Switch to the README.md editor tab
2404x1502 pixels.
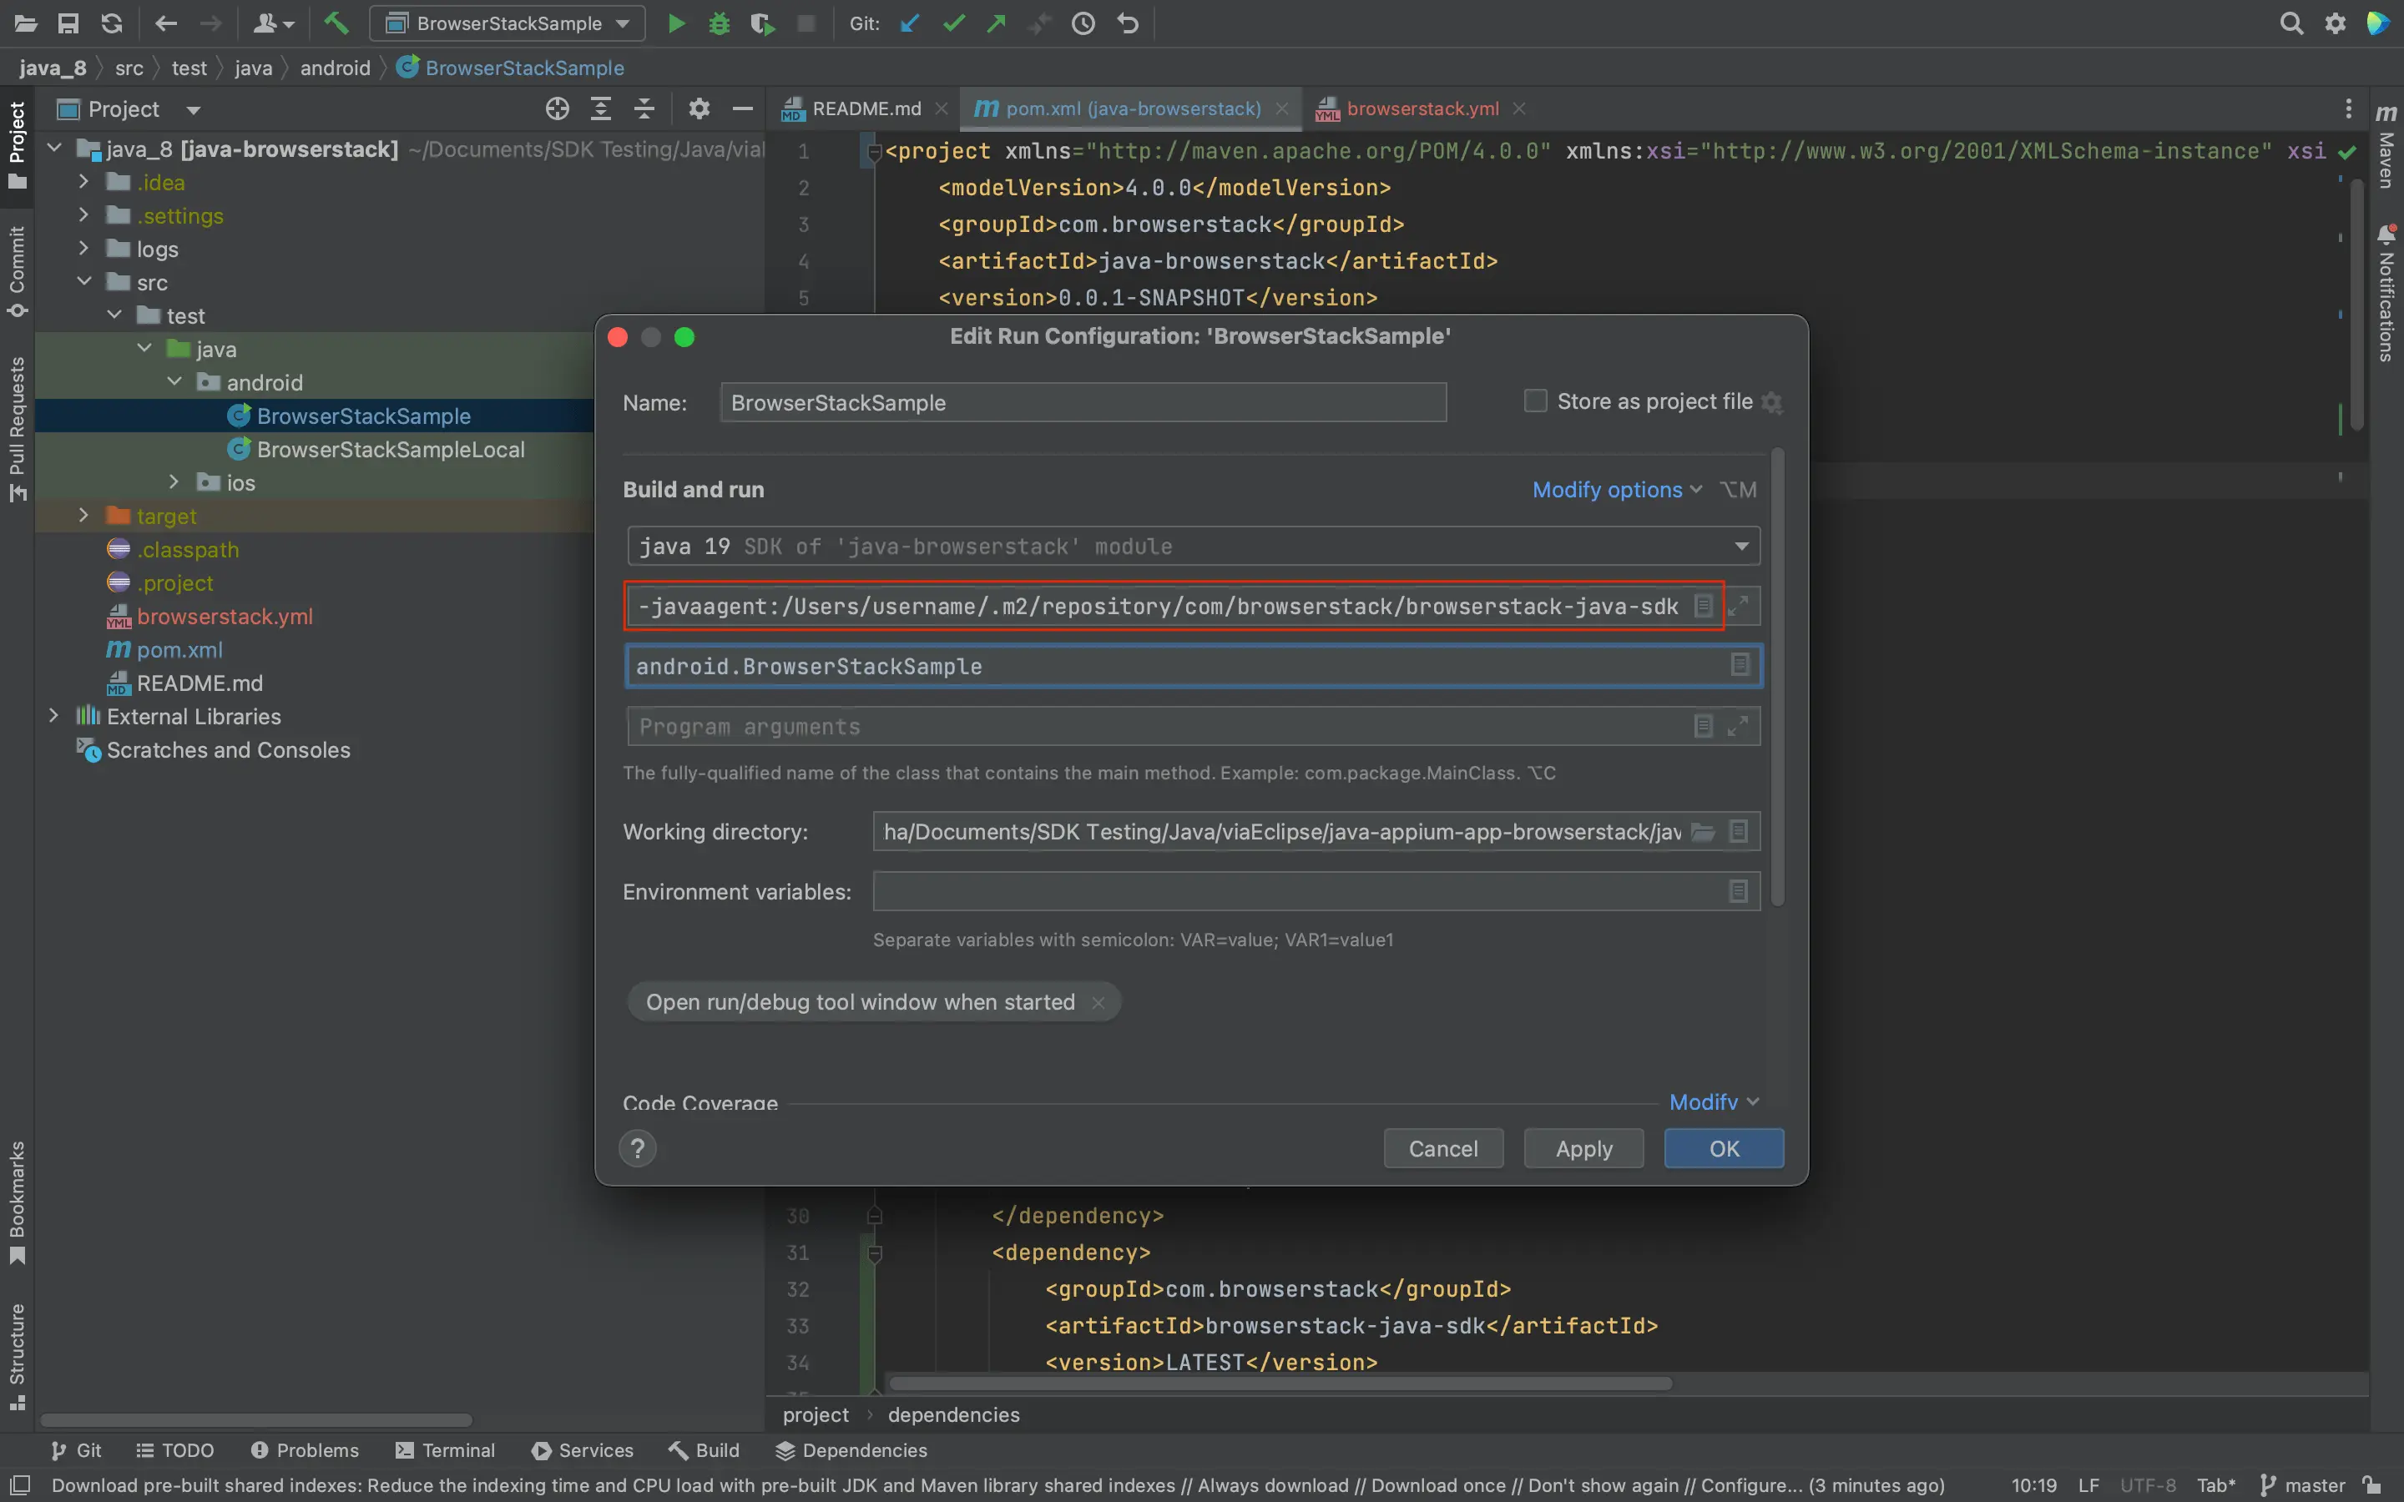(866, 108)
